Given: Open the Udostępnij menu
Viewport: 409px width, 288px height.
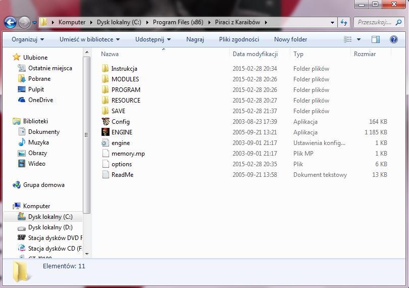Looking at the screenshot, I should [x=153, y=39].
